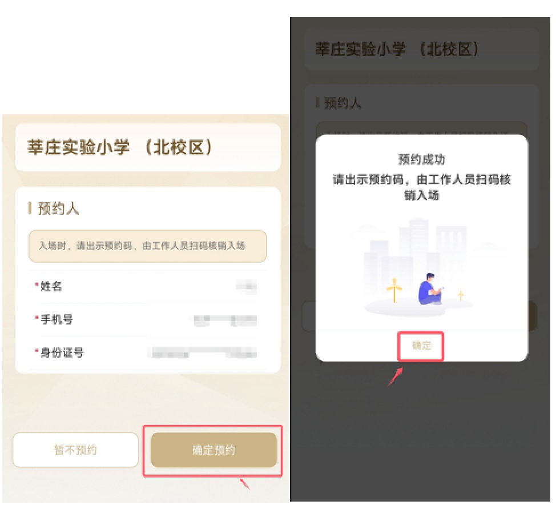Click the 入场时请出示预约码 notice banner
The width and height of the screenshot is (556, 513).
[147, 246]
